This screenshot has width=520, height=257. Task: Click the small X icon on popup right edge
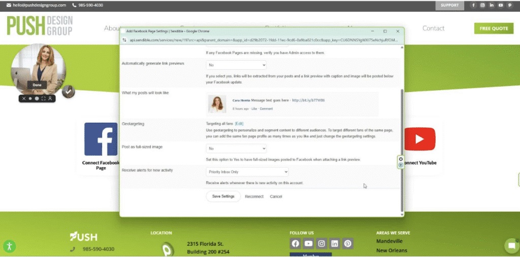401,159
